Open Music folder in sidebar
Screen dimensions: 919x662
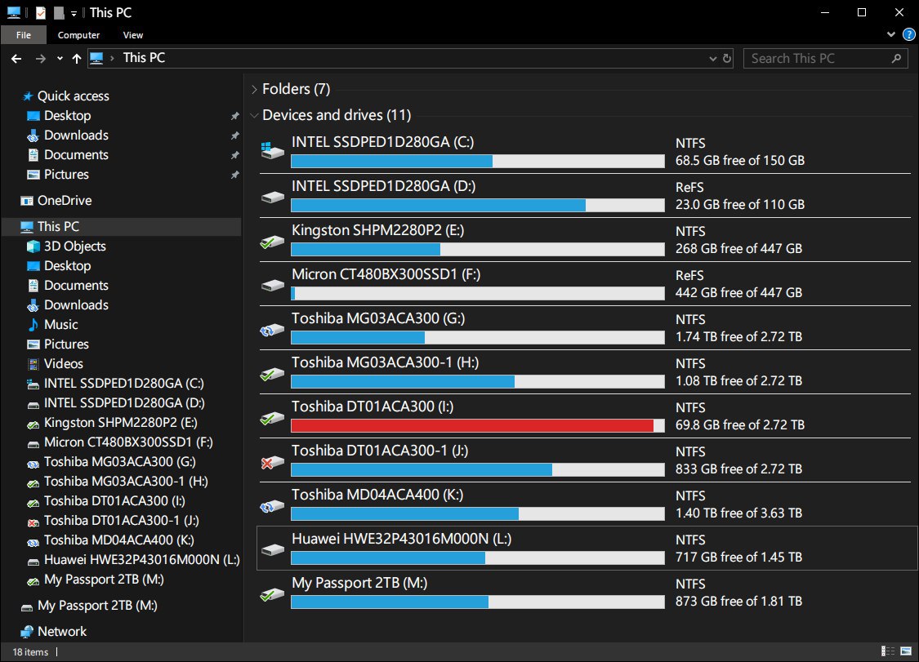click(61, 325)
